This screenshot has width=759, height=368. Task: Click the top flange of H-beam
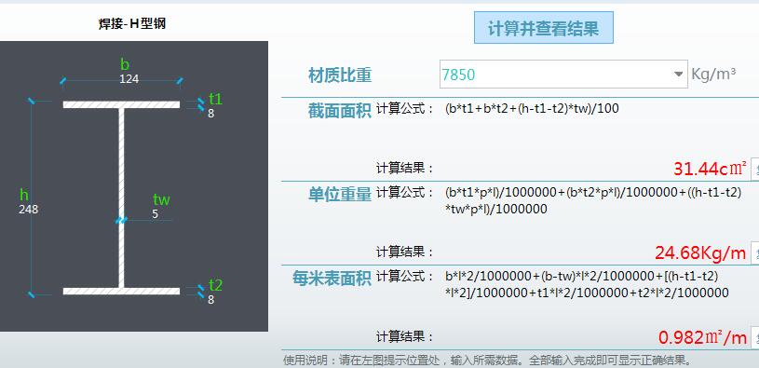121,104
